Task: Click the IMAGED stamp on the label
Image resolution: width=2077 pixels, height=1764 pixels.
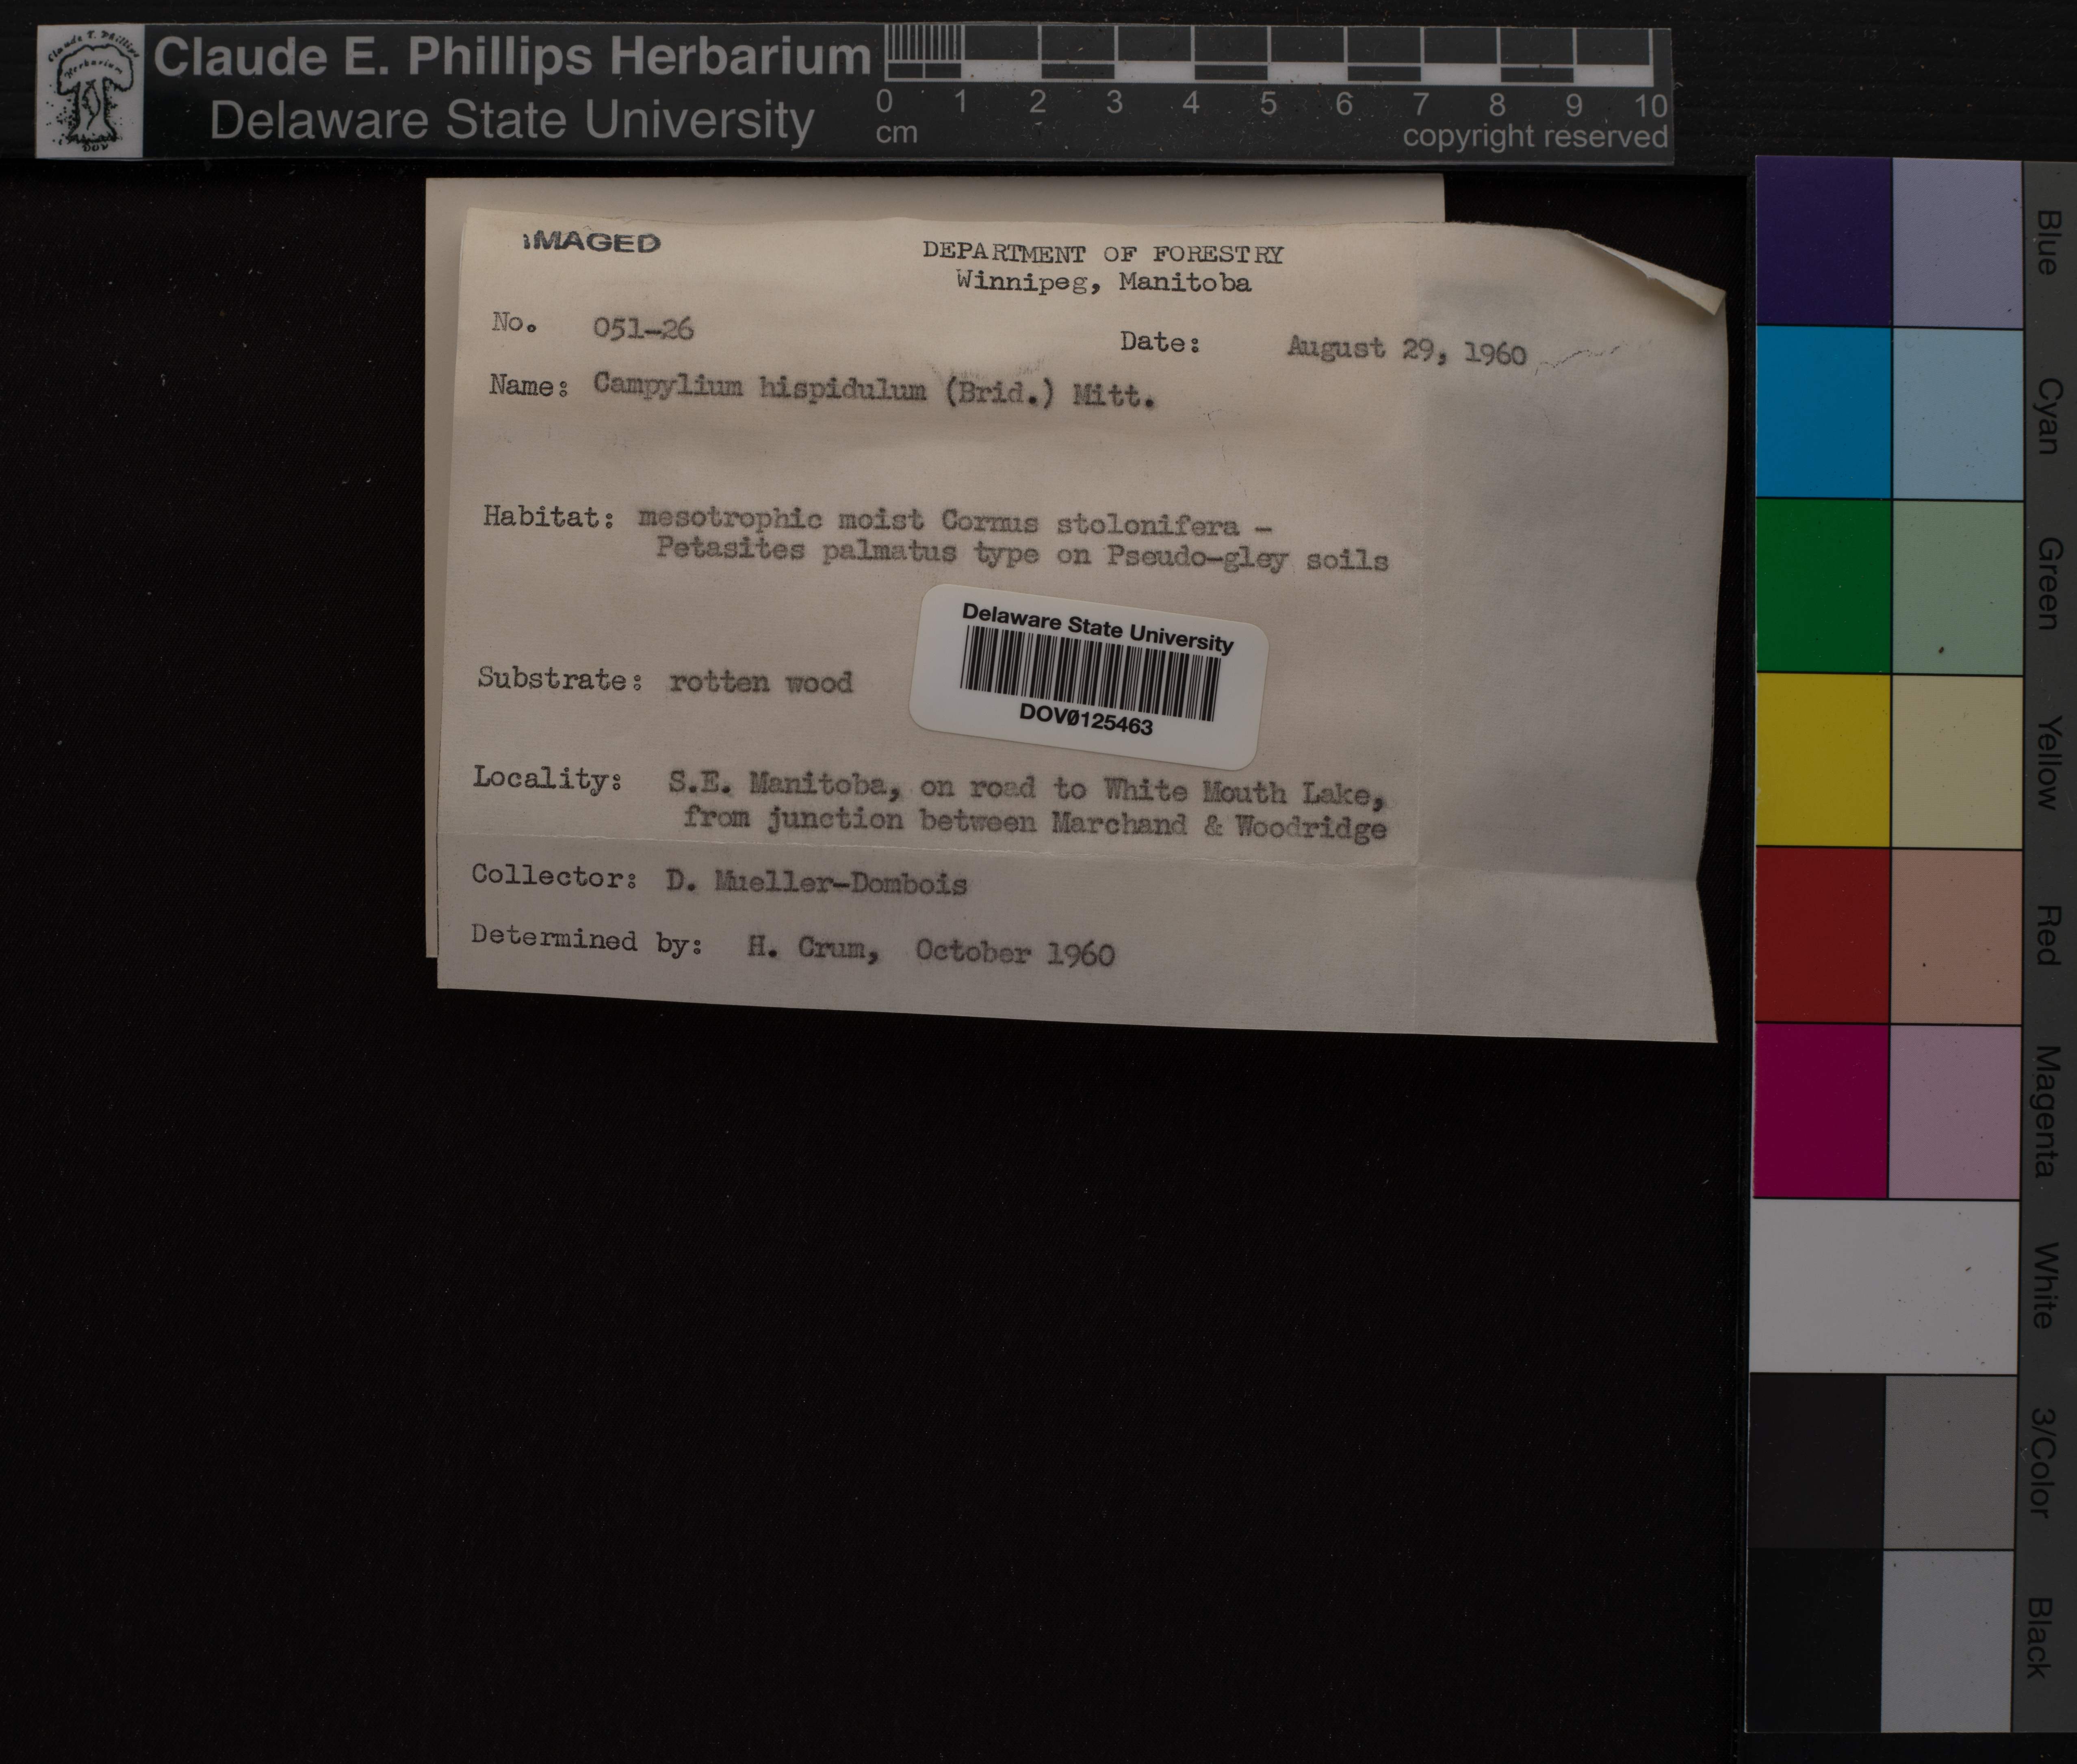Action: [x=592, y=243]
